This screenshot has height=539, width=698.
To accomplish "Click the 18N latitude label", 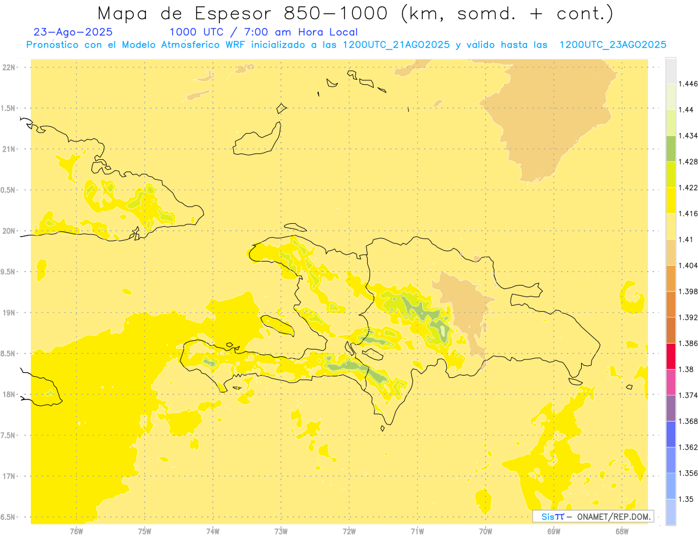I will (9, 395).
